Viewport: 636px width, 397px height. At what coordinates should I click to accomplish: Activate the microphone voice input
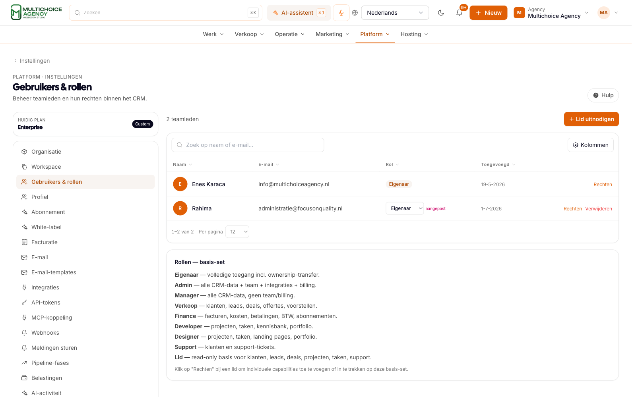click(341, 13)
